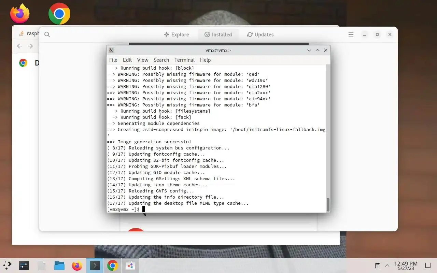Screen dimensions: 437x273
Task: Expand the hidden system tray icons
Action: point(387,265)
